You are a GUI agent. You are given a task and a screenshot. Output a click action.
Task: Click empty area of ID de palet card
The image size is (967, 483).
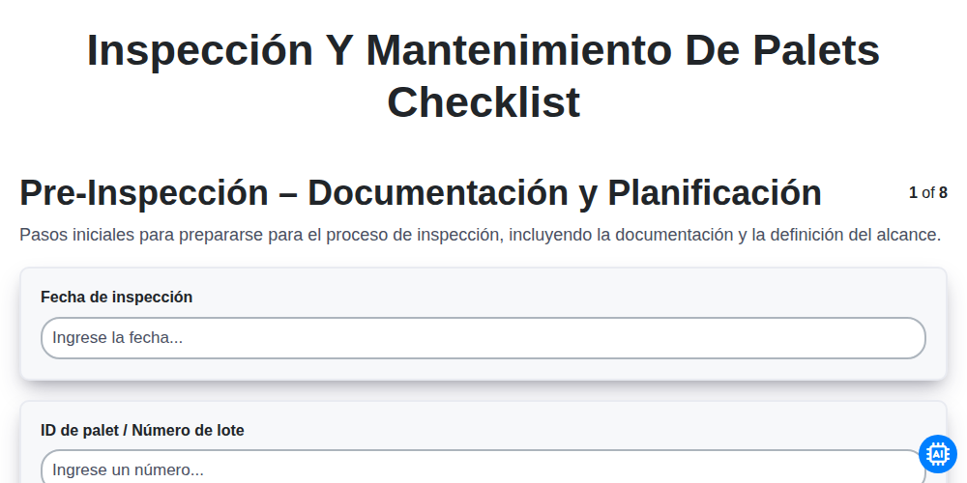[x=555, y=430]
